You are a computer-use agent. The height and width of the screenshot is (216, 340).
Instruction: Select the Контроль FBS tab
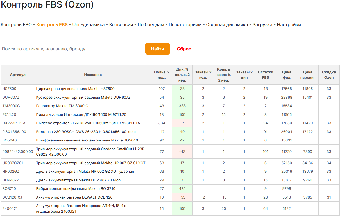[x=52, y=25]
